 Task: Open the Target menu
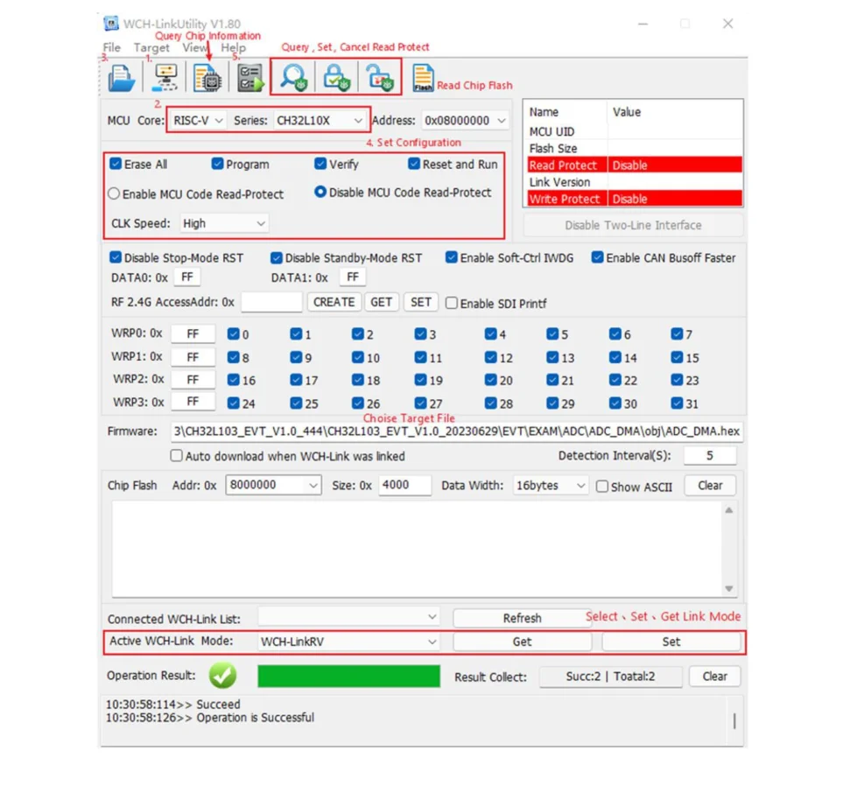(151, 48)
